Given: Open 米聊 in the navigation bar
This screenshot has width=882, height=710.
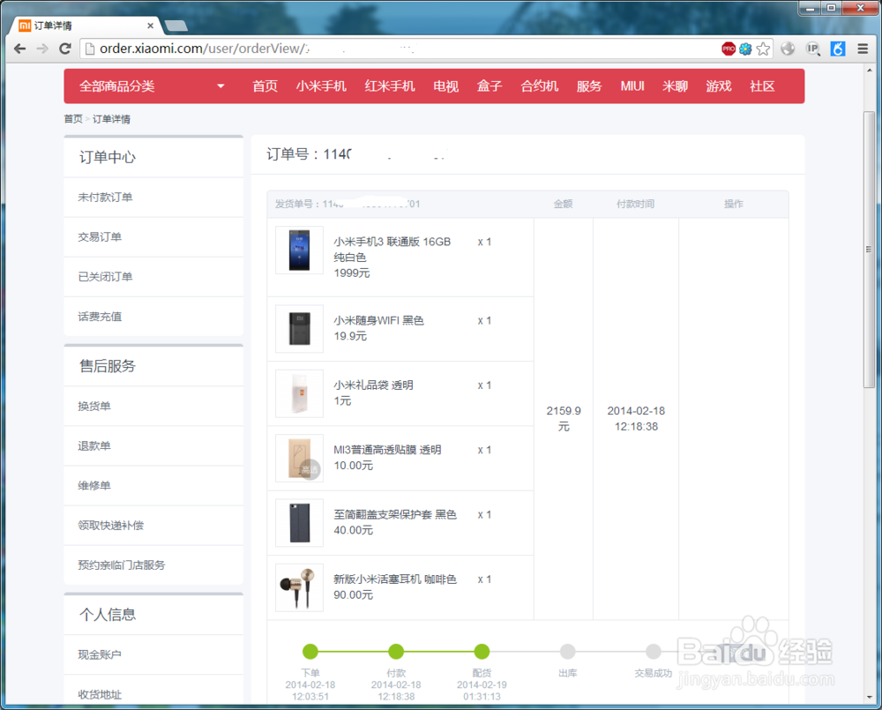Looking at the screenshot, I should coord(675,86).
